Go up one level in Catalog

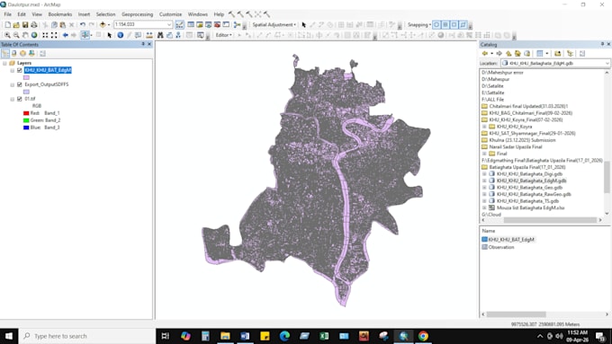pyautogui.click(x=508, y=53)
